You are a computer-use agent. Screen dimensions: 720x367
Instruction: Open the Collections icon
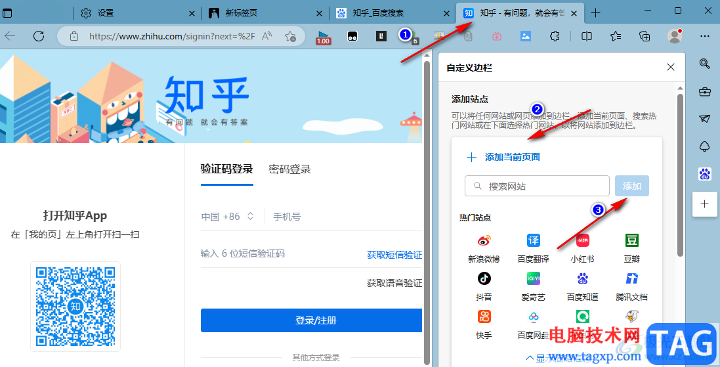point(645,36)
